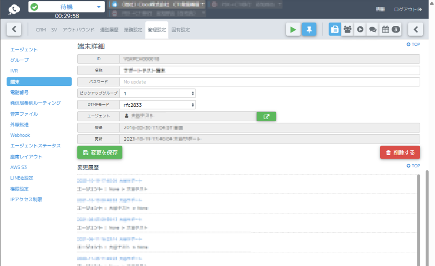The height and width of the screenshot is (266, 435).
Task: Switch to the 業務設定 tab
Action: coord(133,30)
